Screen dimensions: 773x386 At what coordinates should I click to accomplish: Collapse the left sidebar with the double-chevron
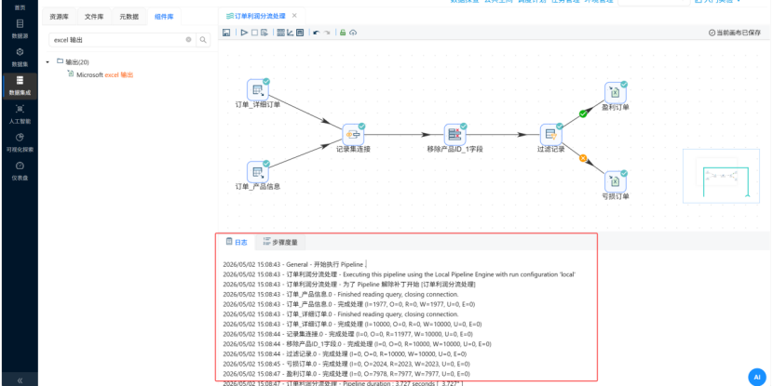point(20,380)
